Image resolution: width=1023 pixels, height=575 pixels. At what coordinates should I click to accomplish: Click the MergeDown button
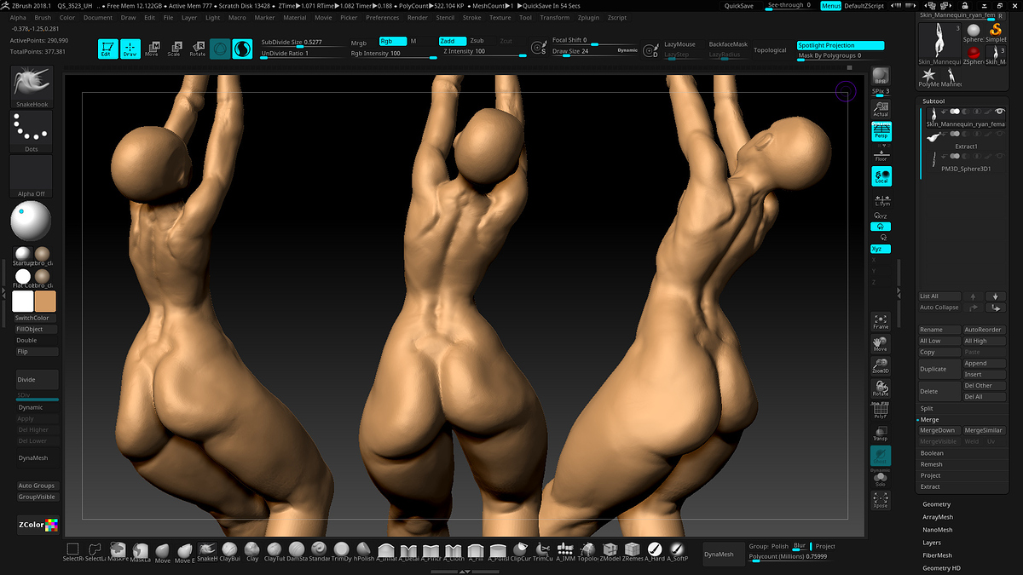[939, 431]
